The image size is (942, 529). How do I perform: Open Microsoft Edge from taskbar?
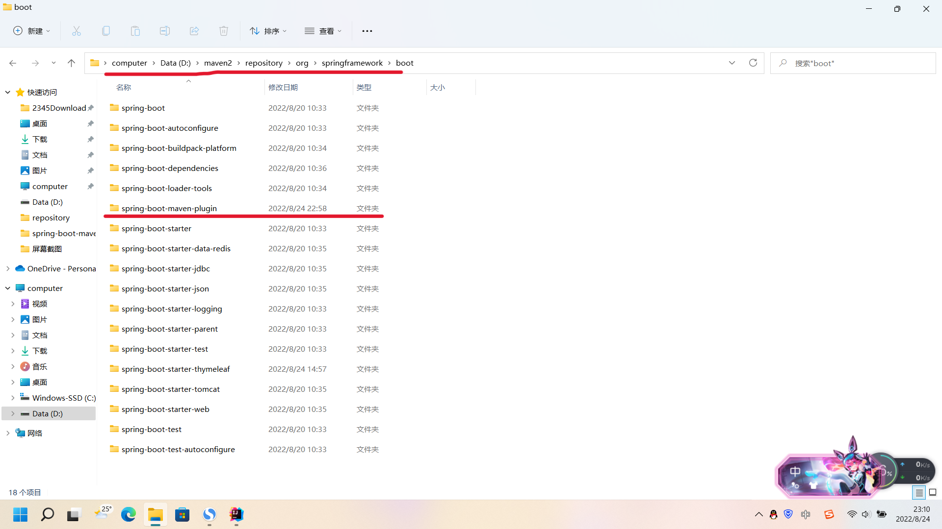pos(129,514)
